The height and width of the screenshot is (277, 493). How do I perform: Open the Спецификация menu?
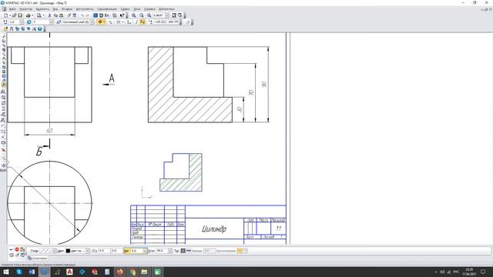tap(107, 9)
